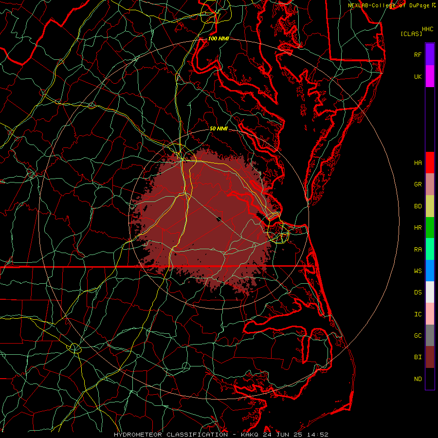Viewport: 438px width, 438px height.
Task: Click the "DS" legend label
Action: pyautogui.click(x=418, y=292)
